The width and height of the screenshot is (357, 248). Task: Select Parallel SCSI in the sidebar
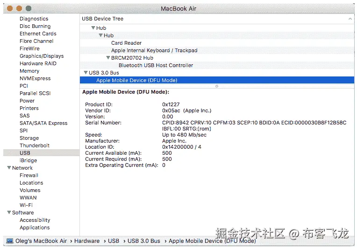coord(35,93)
